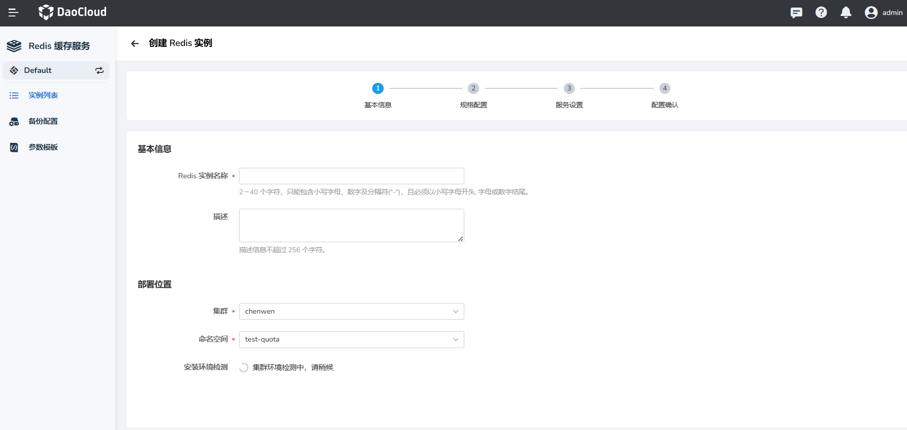Click step 4 配置确认 in wizard
The width and height of the screenshot is (907, 430).
pyautogui.click(x=664, y=88)
